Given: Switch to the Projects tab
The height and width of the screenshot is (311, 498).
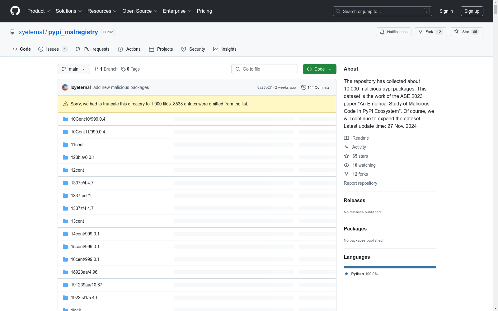Looking at the screenshot, I should click(x=161, y=49).
